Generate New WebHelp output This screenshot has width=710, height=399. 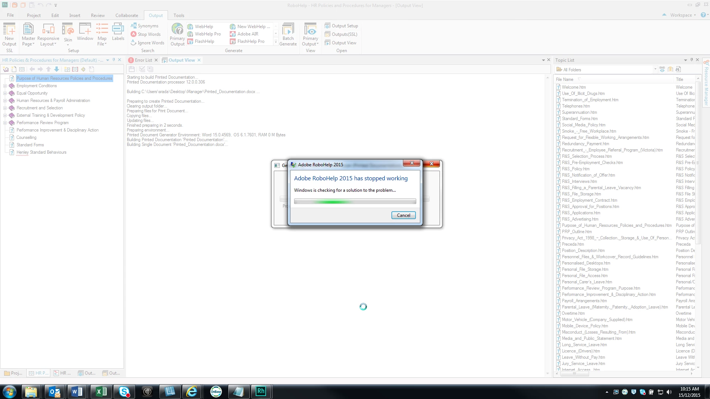tap(250, 27)
